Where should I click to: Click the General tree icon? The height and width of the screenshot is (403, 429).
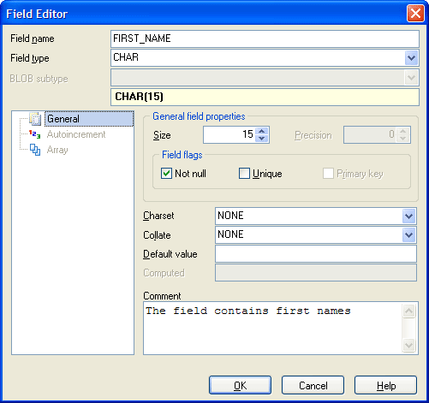click(x=35, y=119)
